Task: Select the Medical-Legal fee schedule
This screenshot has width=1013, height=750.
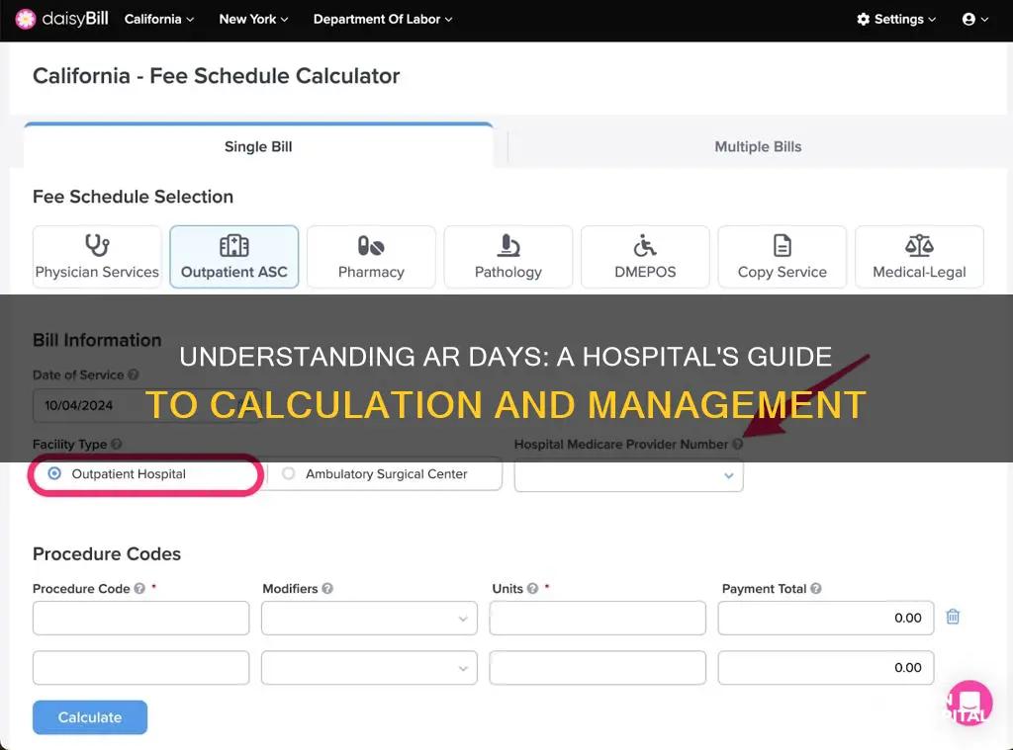Action: click(x=919, y=257)
